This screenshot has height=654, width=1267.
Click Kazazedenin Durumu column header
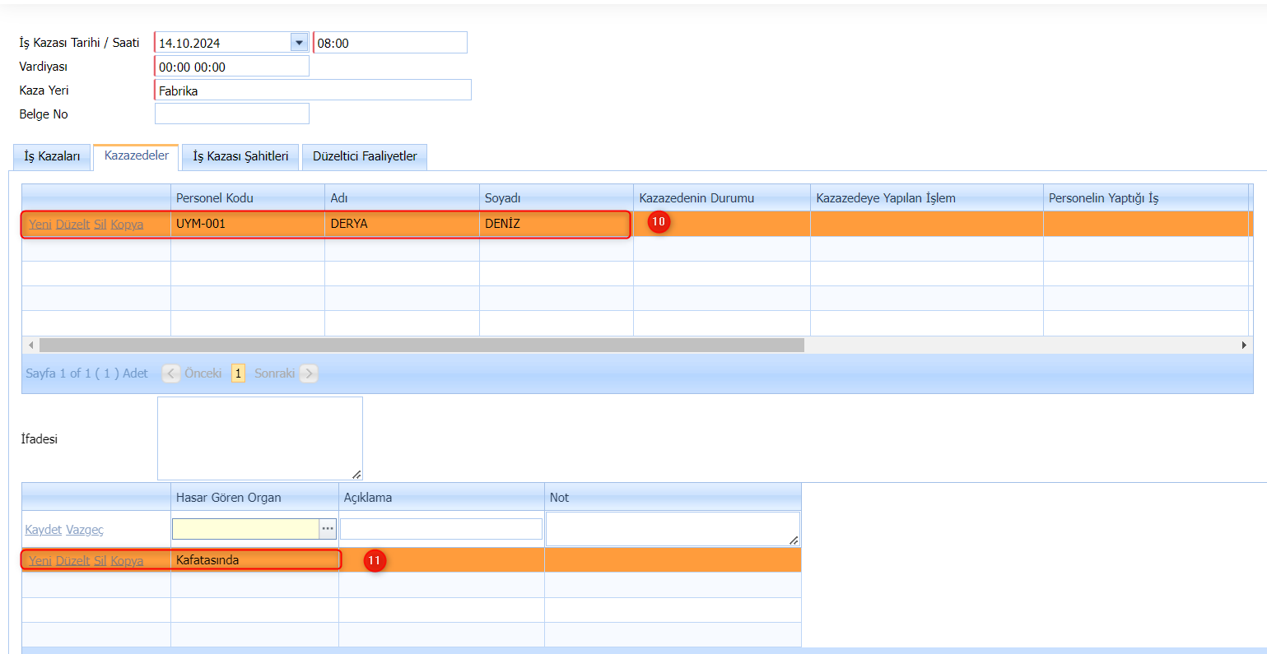pyautogui.click(x=722, y=198)
